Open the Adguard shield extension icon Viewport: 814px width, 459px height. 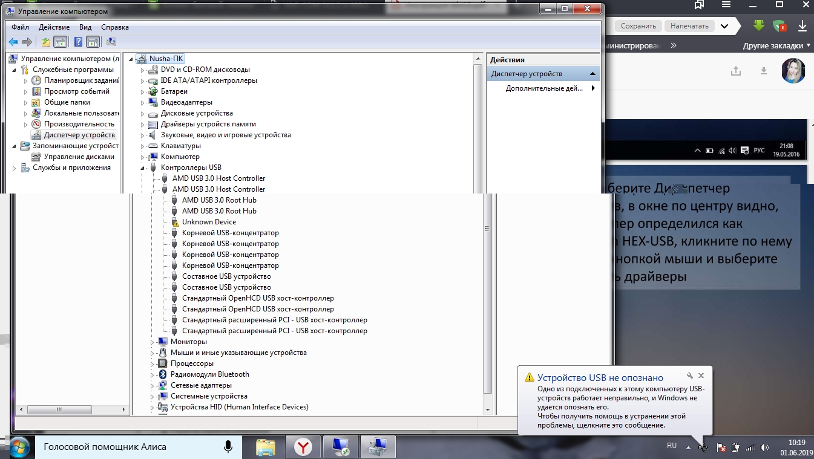click(780, 26)
